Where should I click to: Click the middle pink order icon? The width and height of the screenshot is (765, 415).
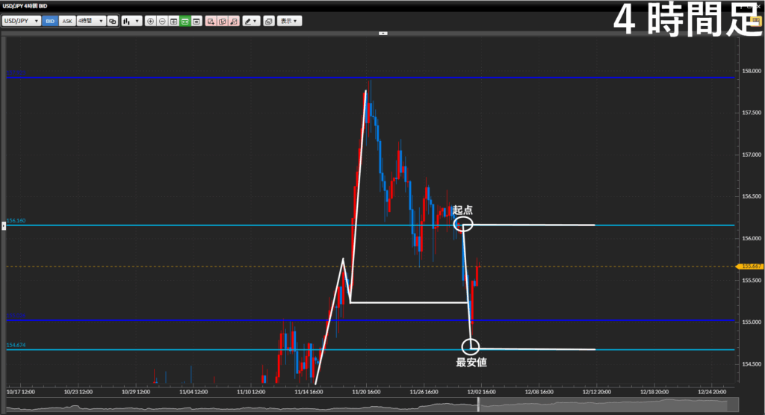point(222,21)
